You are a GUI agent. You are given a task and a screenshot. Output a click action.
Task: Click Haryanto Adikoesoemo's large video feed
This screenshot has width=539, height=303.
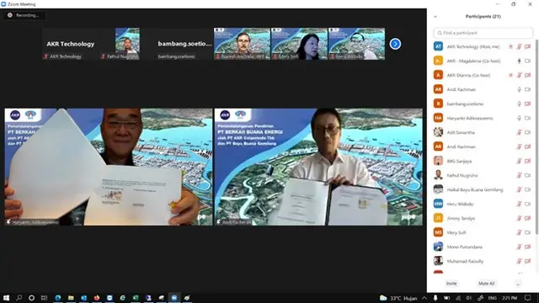109,167
